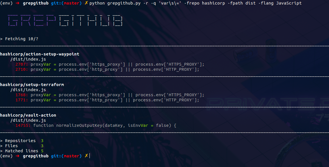Click the git:(master) text in top prompt
The image size is (329, 167).
[66, 3]
